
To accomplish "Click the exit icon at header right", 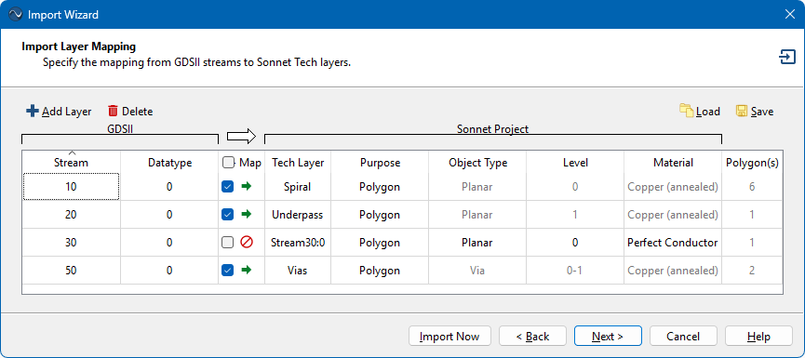I will point(787,57).
